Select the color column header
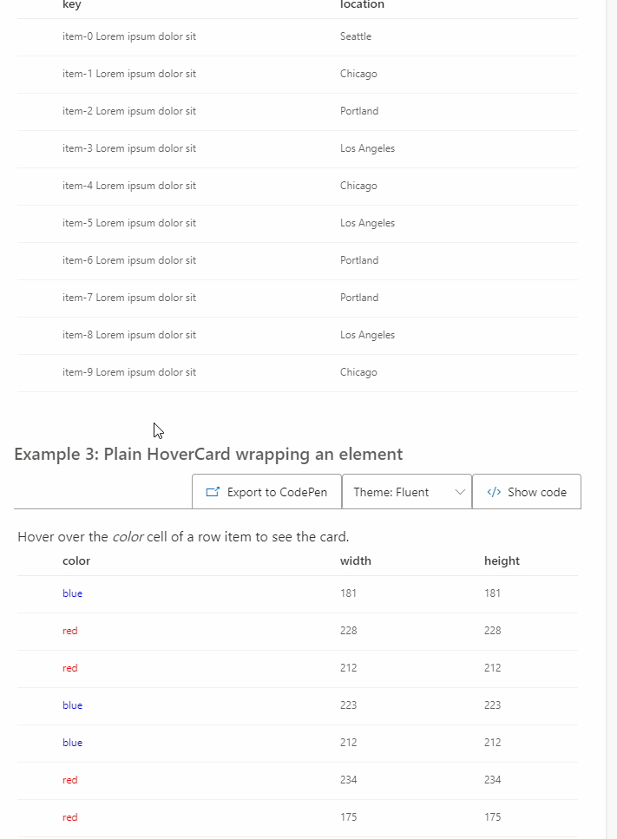The image size is (617, 839). pos(76,560)
